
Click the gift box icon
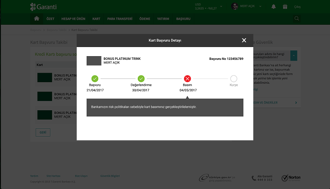tap(285, 7)
